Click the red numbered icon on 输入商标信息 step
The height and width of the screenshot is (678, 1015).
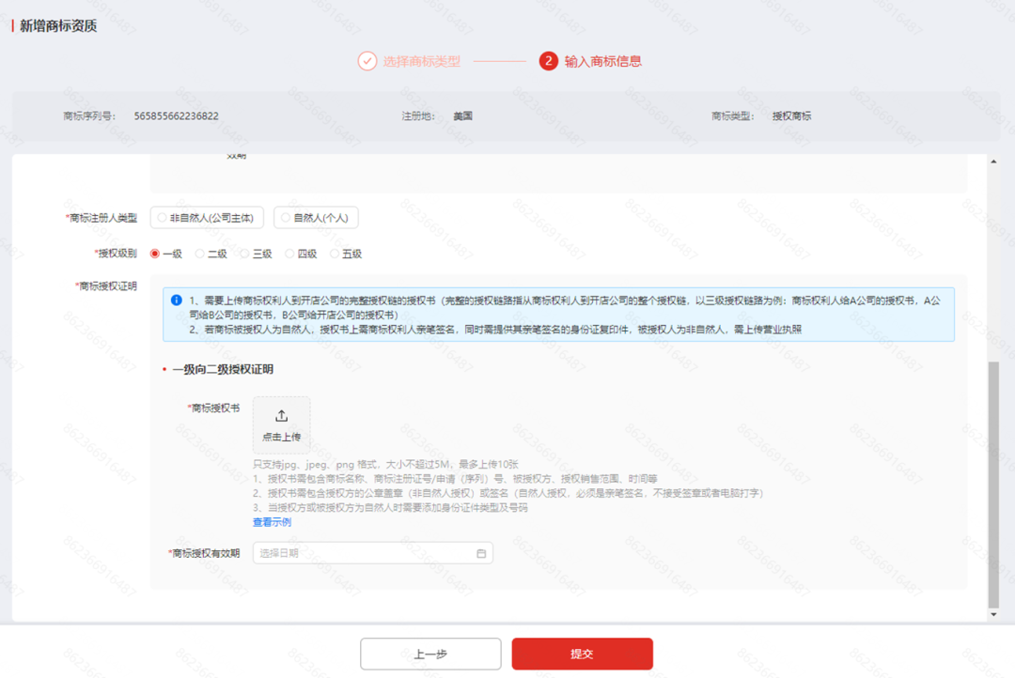pyautogui.click(x=547, y=59)
